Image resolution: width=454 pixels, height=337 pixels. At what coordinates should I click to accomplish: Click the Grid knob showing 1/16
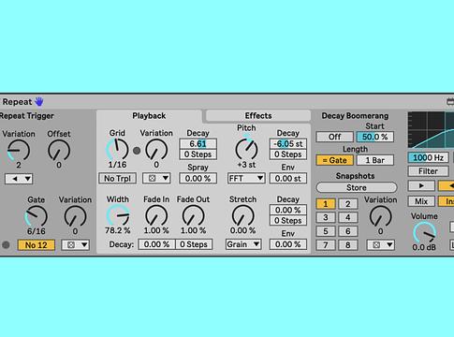point(117,150)
